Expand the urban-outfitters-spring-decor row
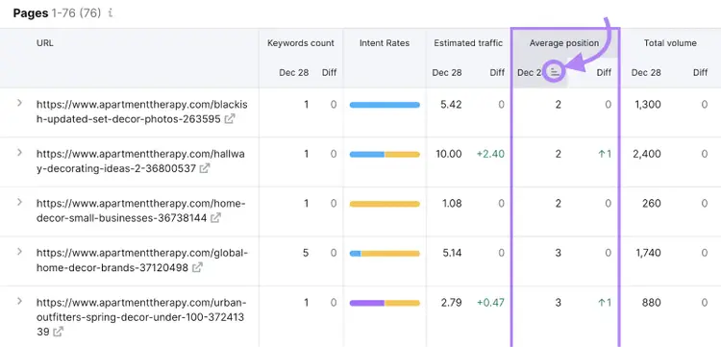Image resolution: width=721 pixels, height=347 pixels. click(x=19, y=301)
